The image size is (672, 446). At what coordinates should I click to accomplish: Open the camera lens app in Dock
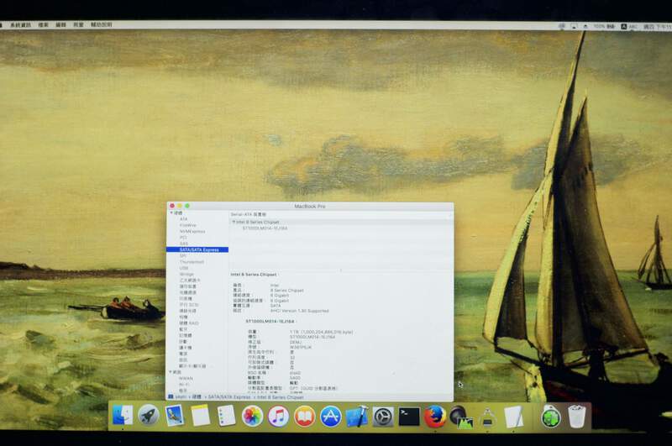pyautogui.click(x=461, y=417)
